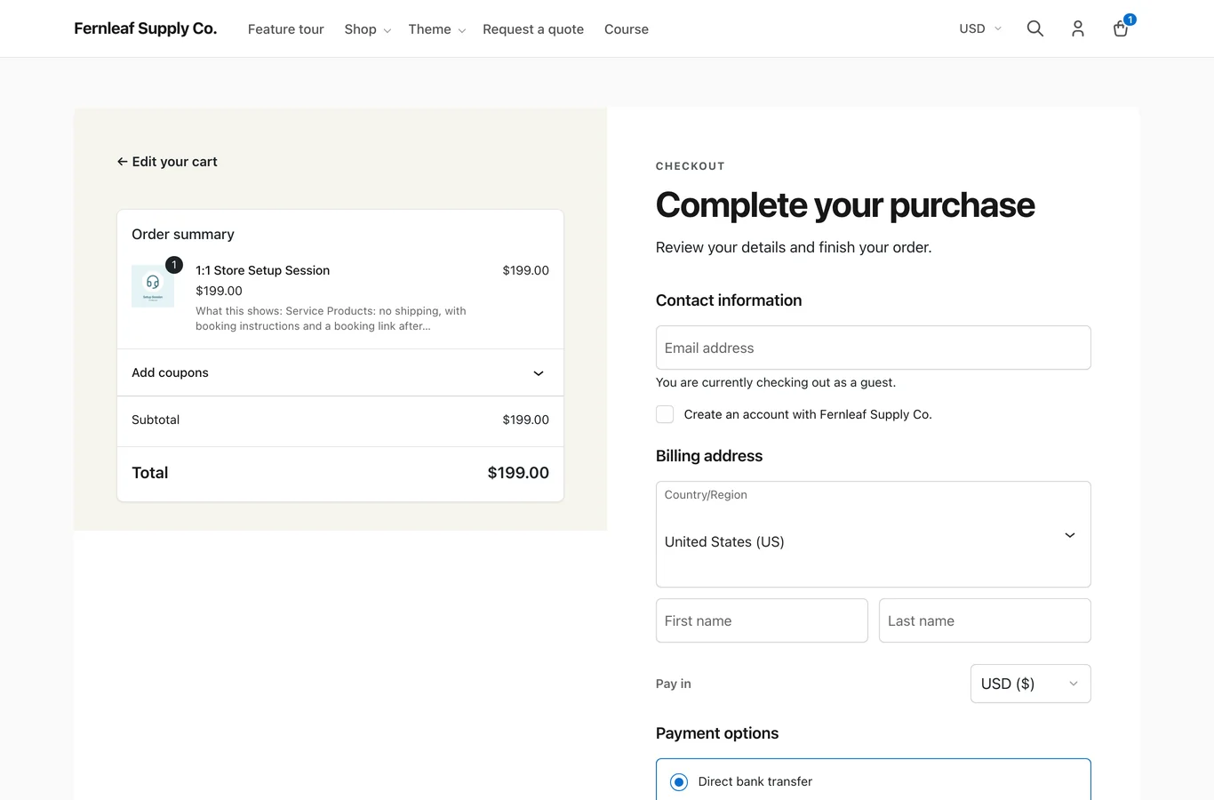Open the Course page

627,29
